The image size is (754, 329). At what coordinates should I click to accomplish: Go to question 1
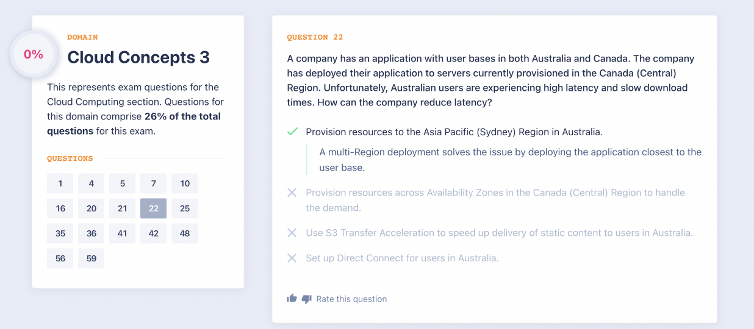tap(60, 183)
